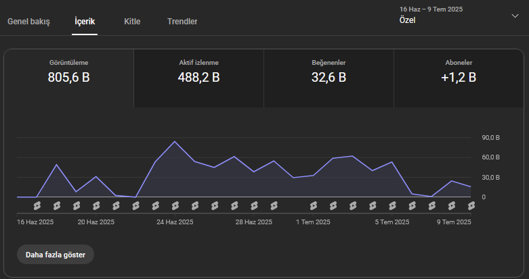Click Shorts icon for 21 Haz

pos(116,205)
